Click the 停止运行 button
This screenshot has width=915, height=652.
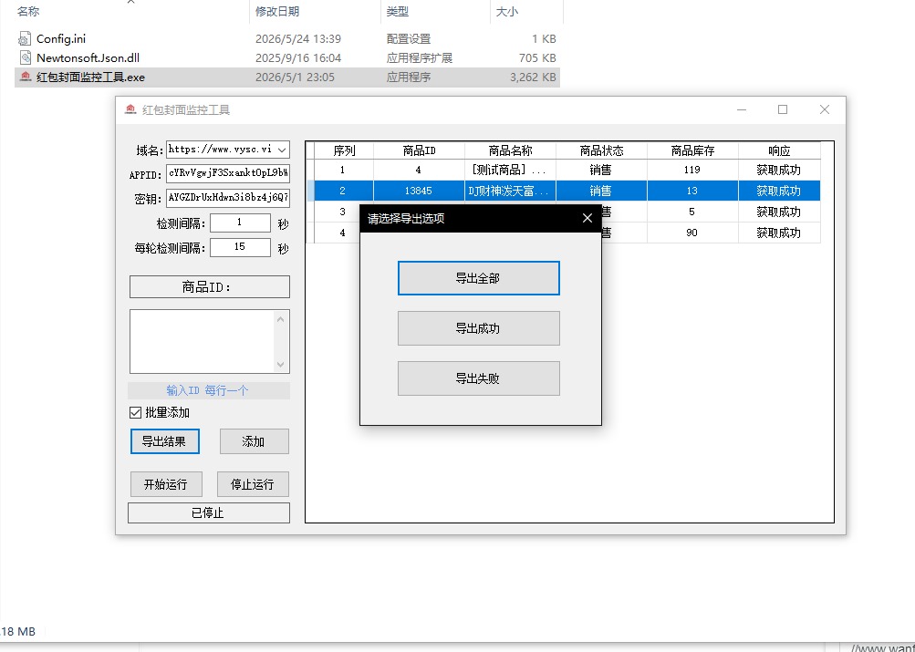click(253, 484)
